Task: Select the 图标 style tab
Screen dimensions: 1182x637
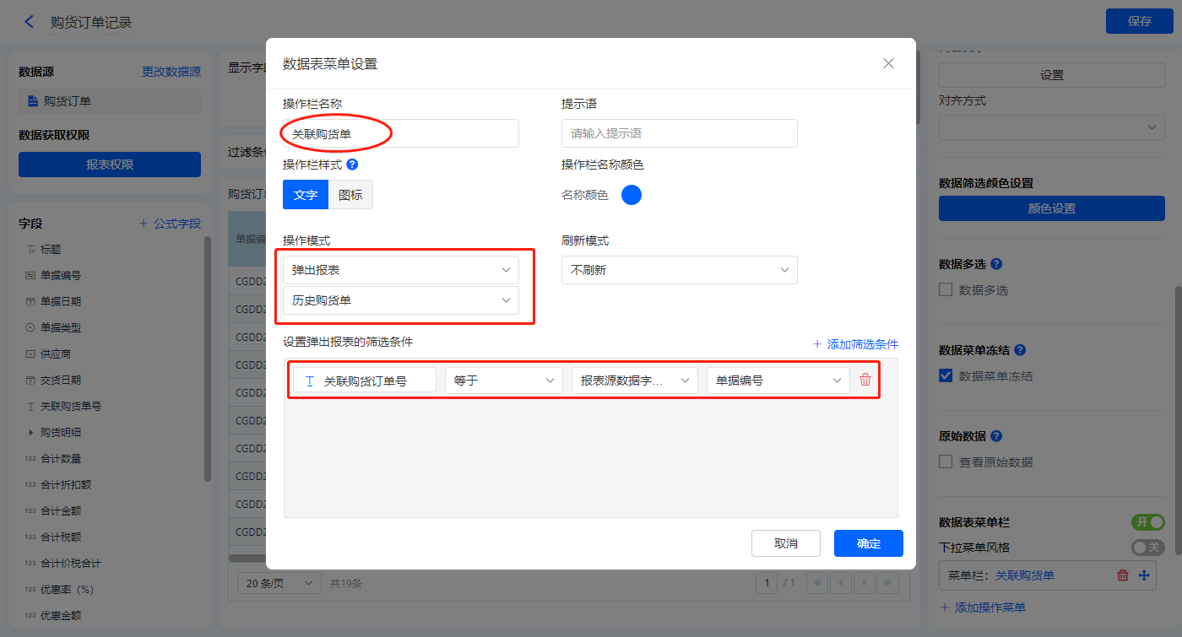Action: tap(350, 195)
